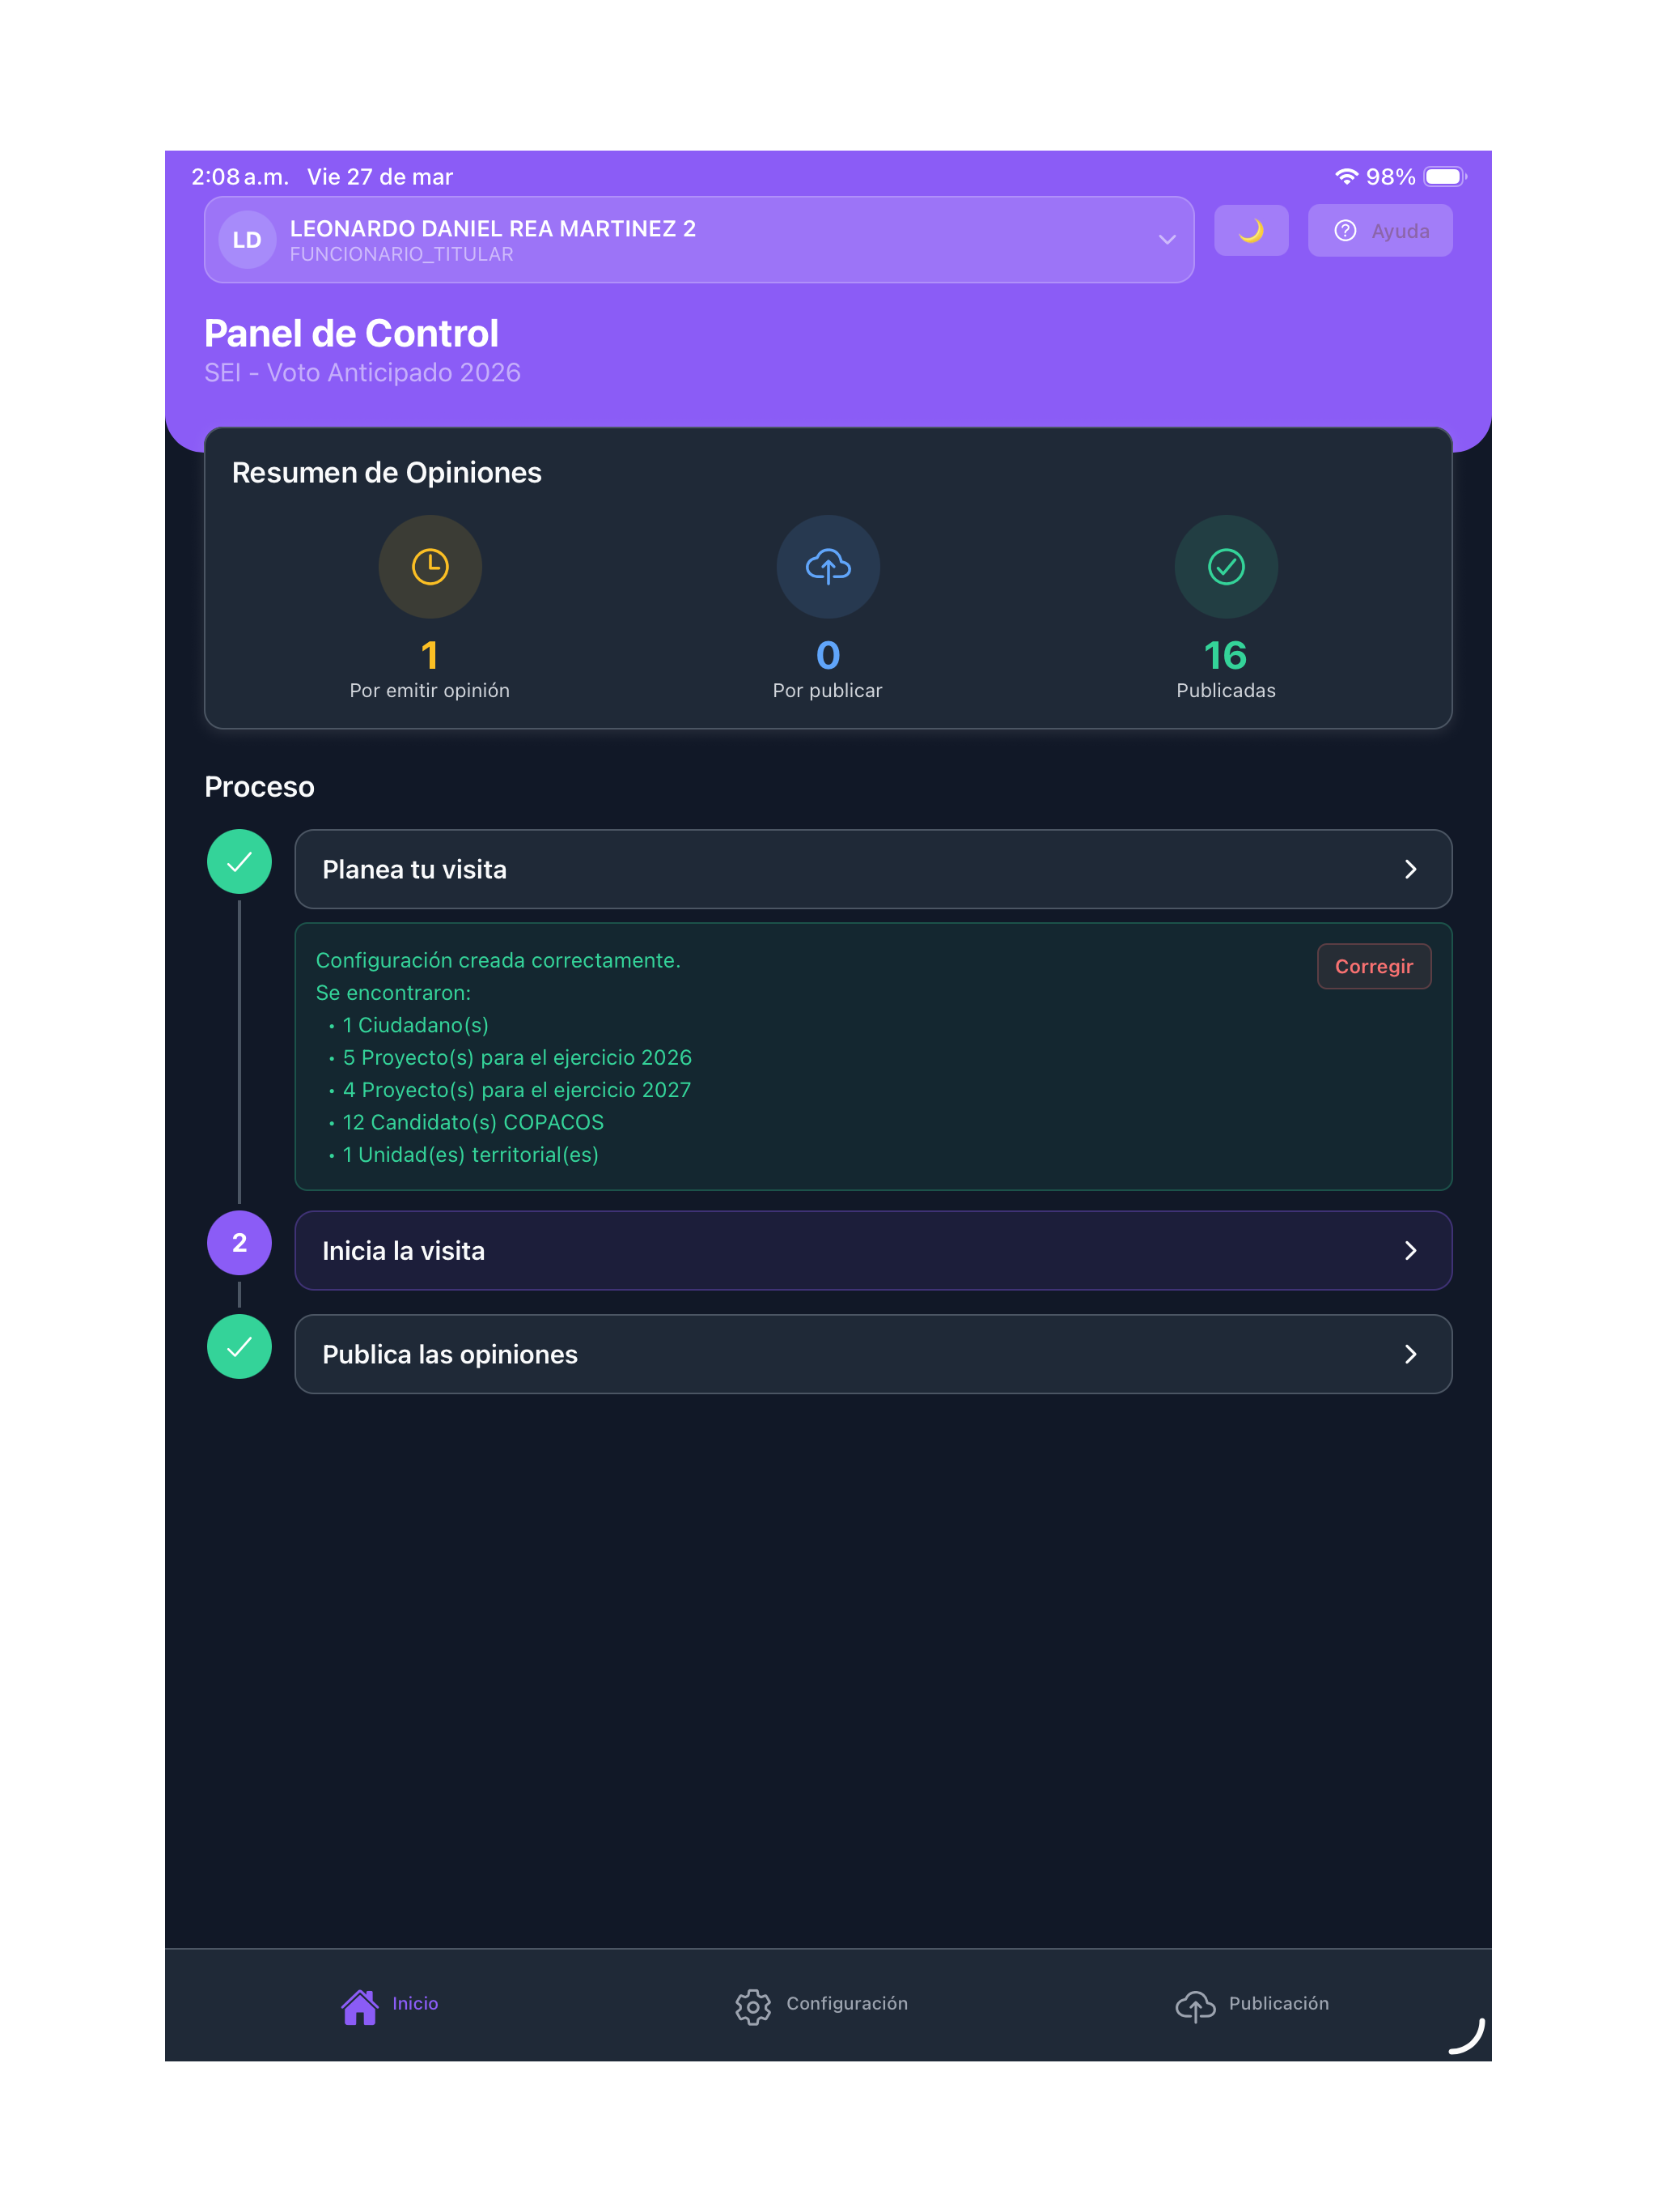Open the Inicia la visita step
This screenshot has width=1657, height=2212.
(872, 1250)
